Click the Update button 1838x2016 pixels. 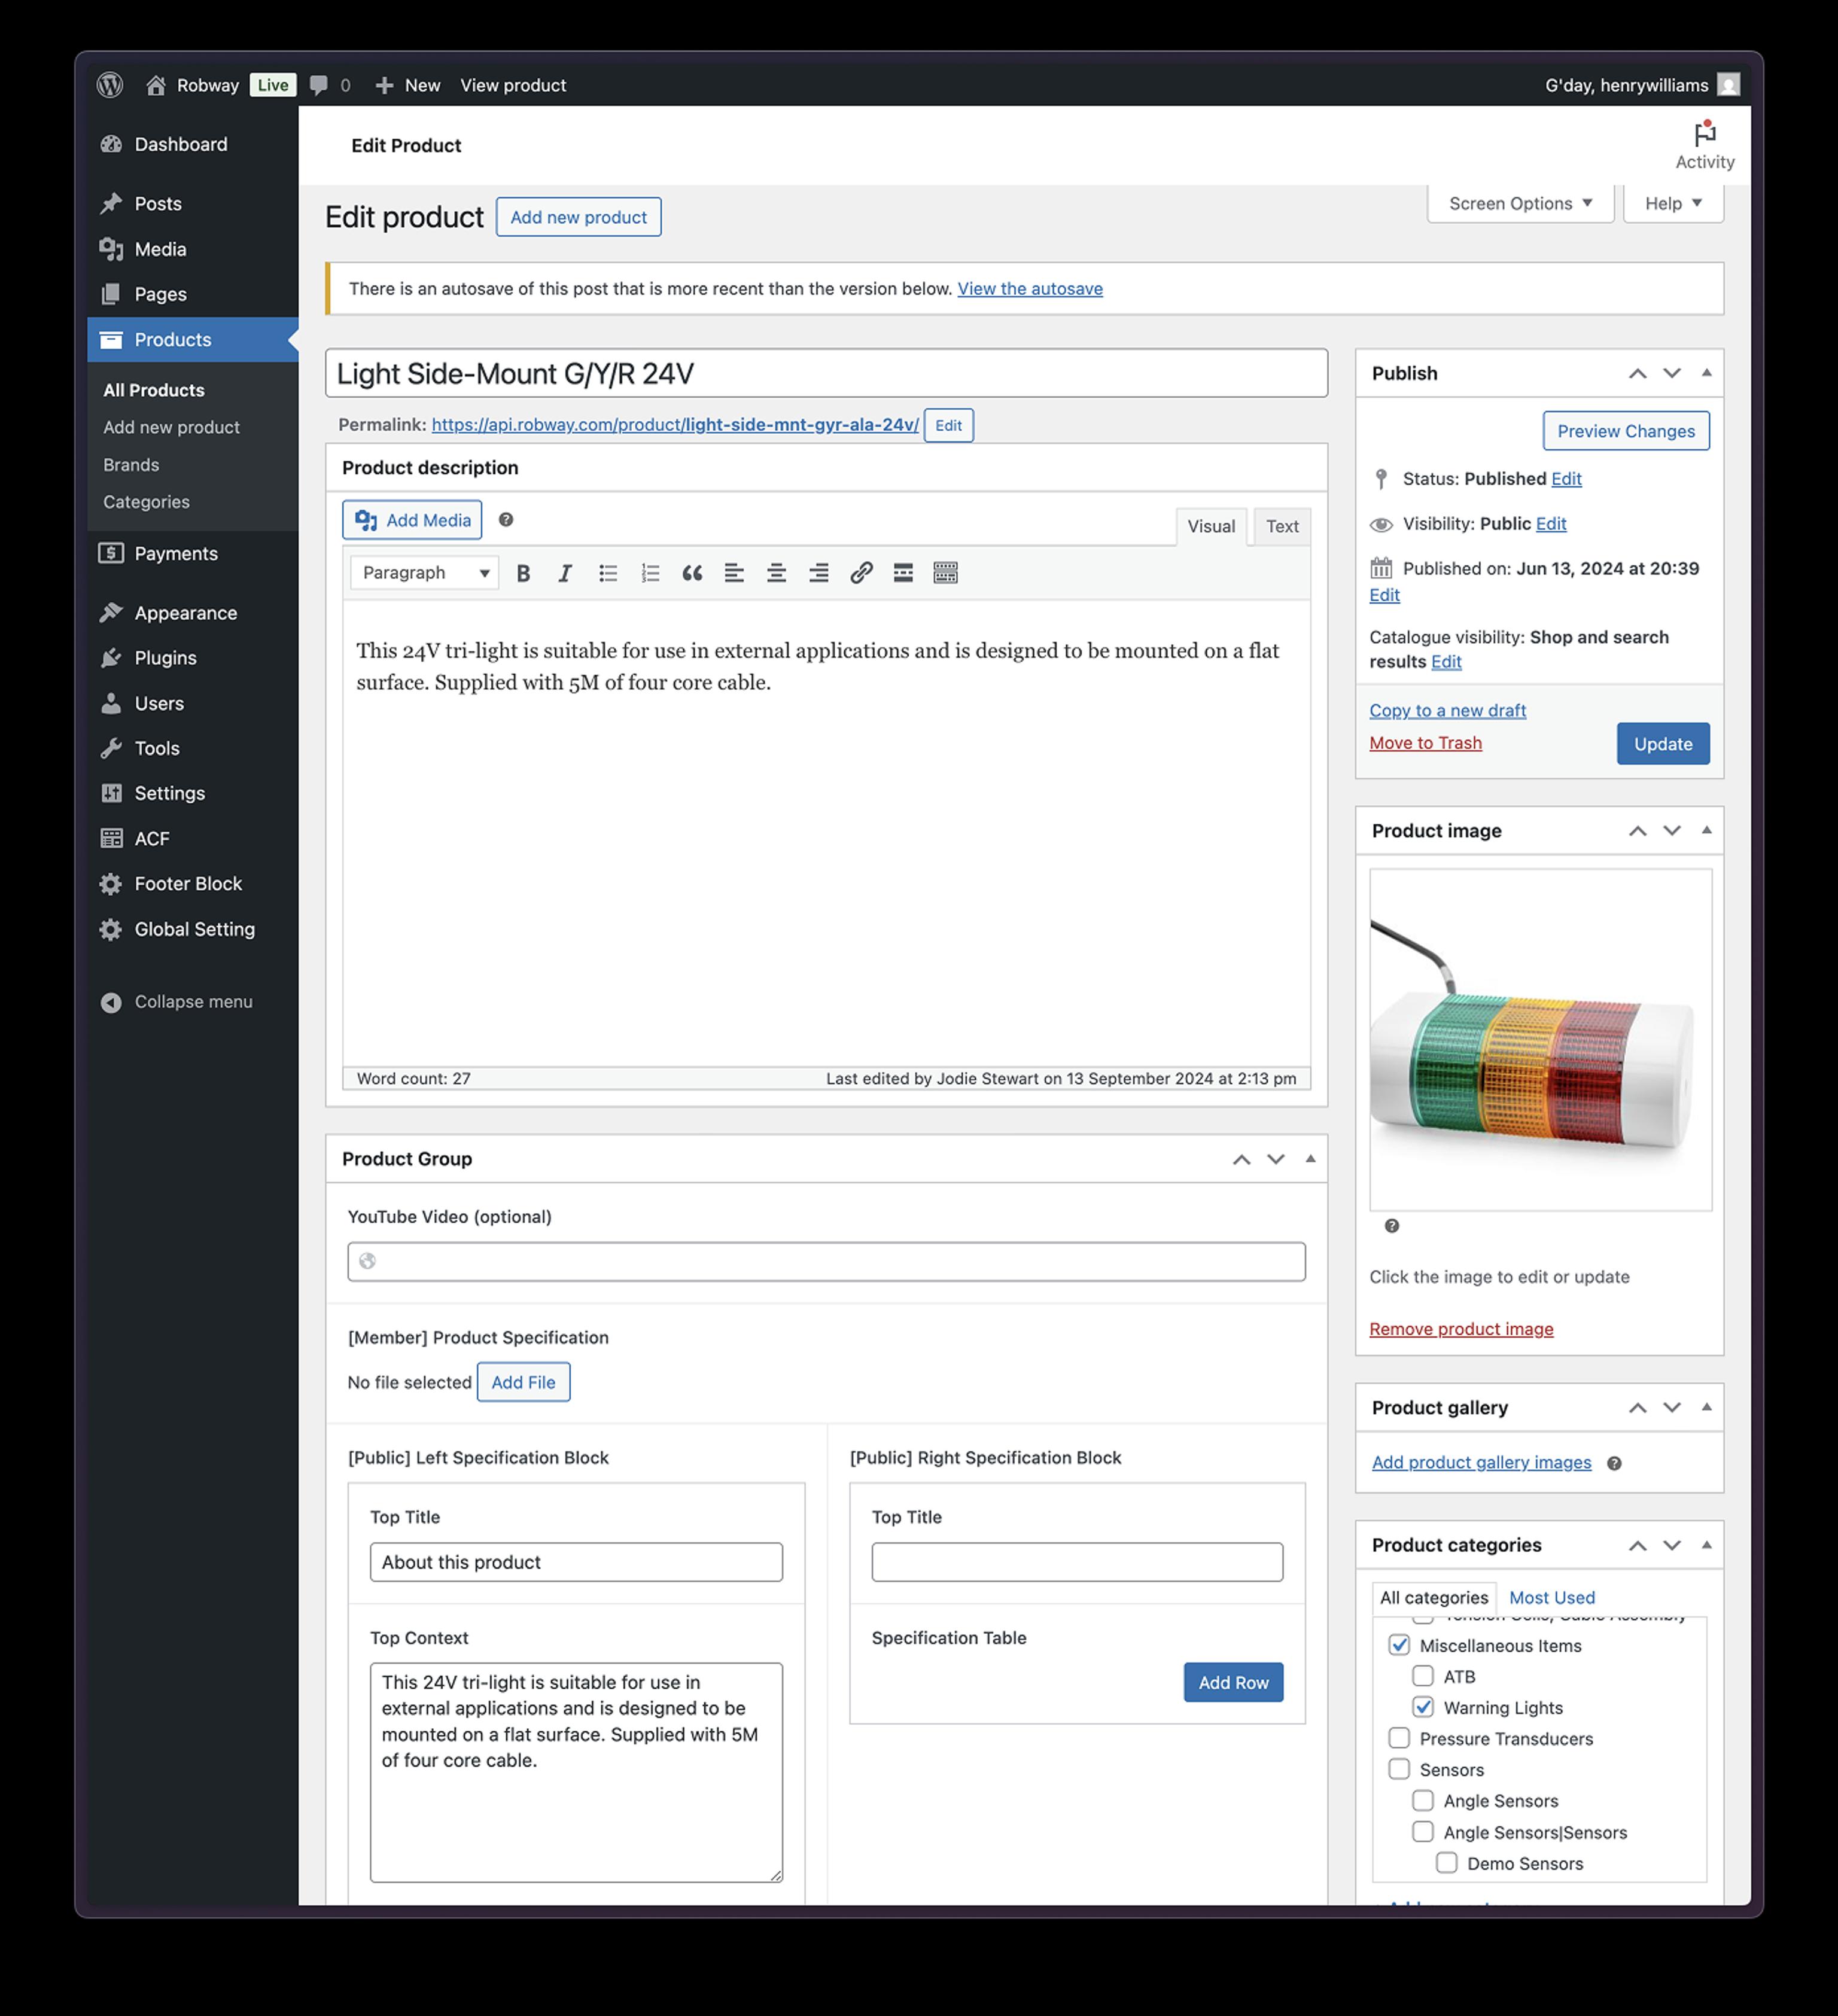(x=1662, y=744)
